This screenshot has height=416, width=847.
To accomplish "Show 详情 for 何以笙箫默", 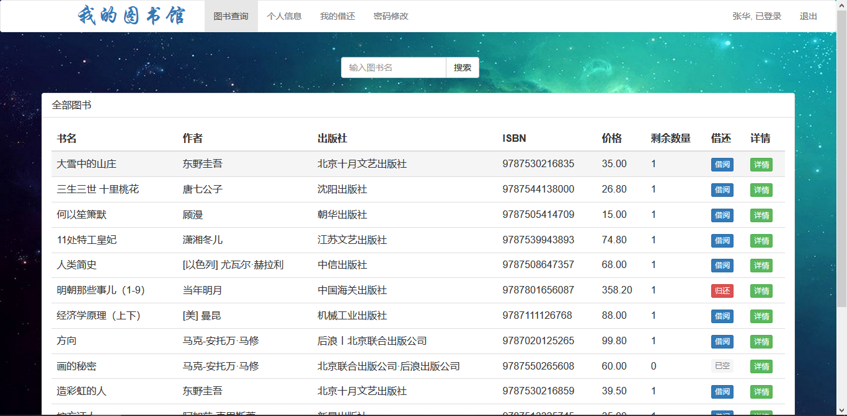I will pos(761,215).
